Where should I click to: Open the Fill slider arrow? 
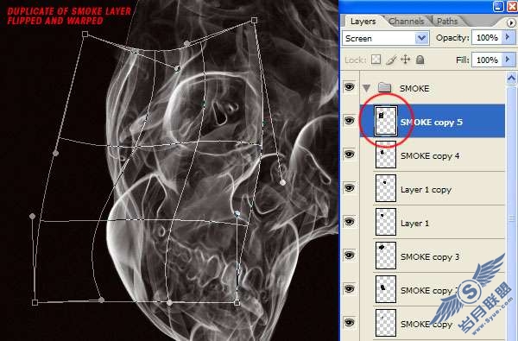(x=509, y=60)
